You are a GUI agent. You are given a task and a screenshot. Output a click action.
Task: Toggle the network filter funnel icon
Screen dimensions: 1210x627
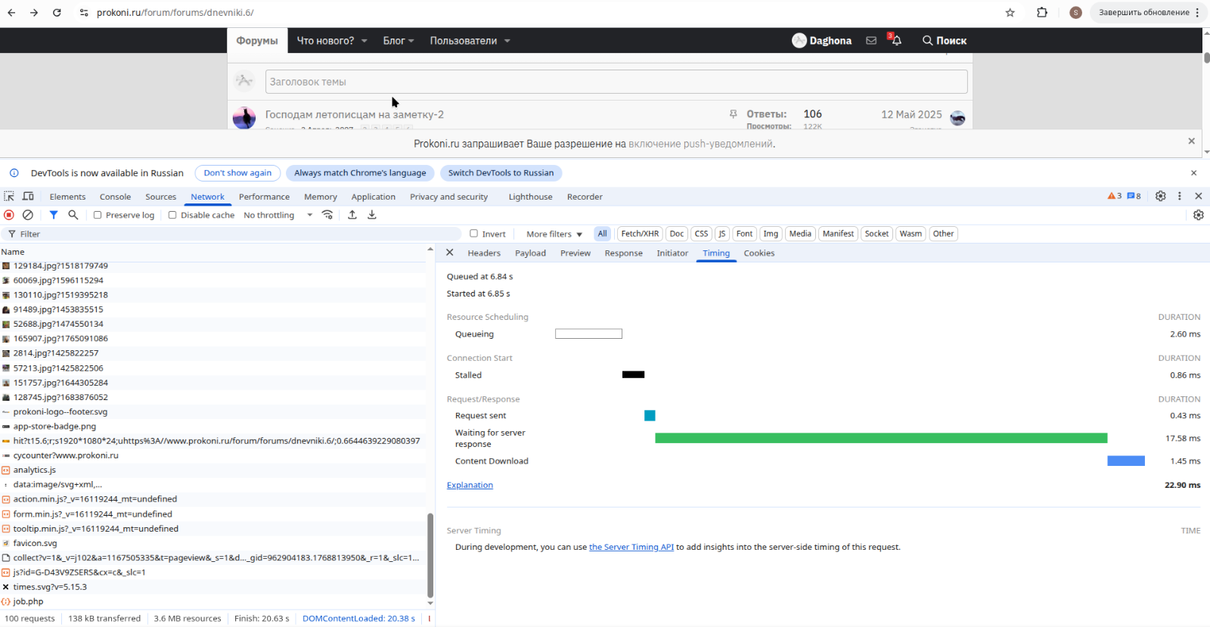click(54, 215)
